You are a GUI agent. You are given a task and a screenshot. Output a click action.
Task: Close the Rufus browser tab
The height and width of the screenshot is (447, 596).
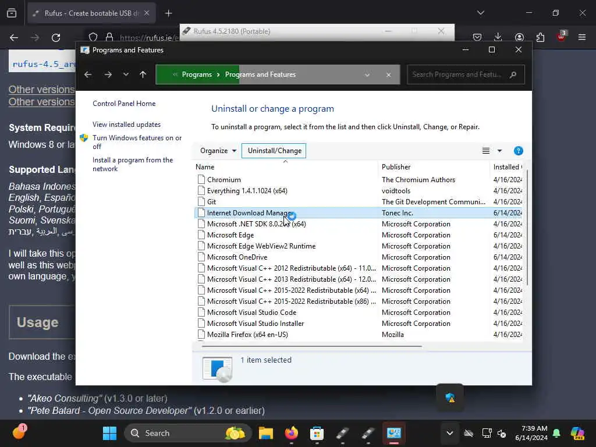click(147, 13)
